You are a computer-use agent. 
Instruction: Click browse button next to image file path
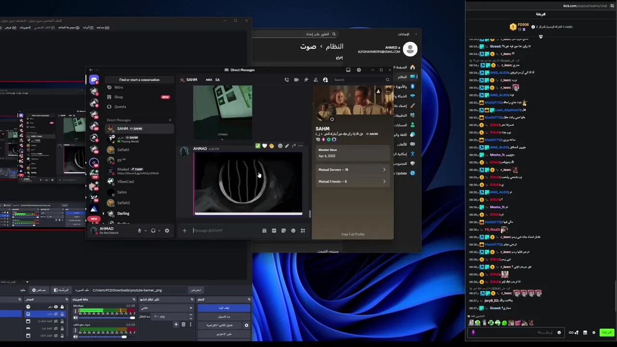[196, 290]
